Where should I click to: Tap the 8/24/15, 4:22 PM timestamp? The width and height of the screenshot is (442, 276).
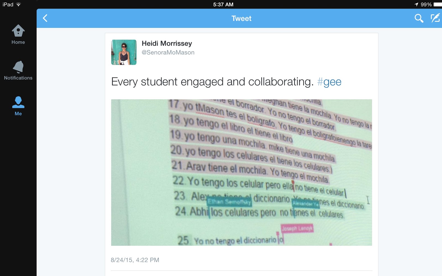135,260
